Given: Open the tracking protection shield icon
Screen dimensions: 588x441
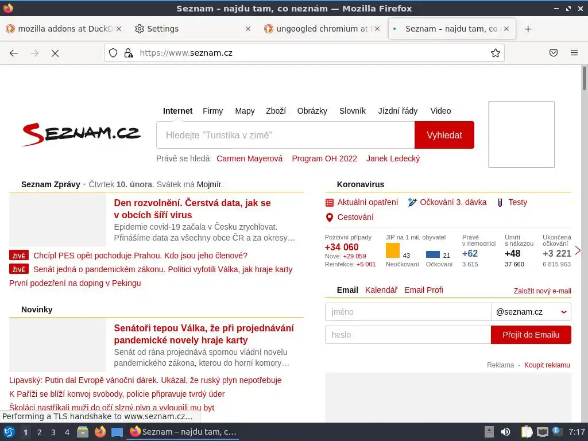Looking at the screenshot, I should (x=113, y=53).
